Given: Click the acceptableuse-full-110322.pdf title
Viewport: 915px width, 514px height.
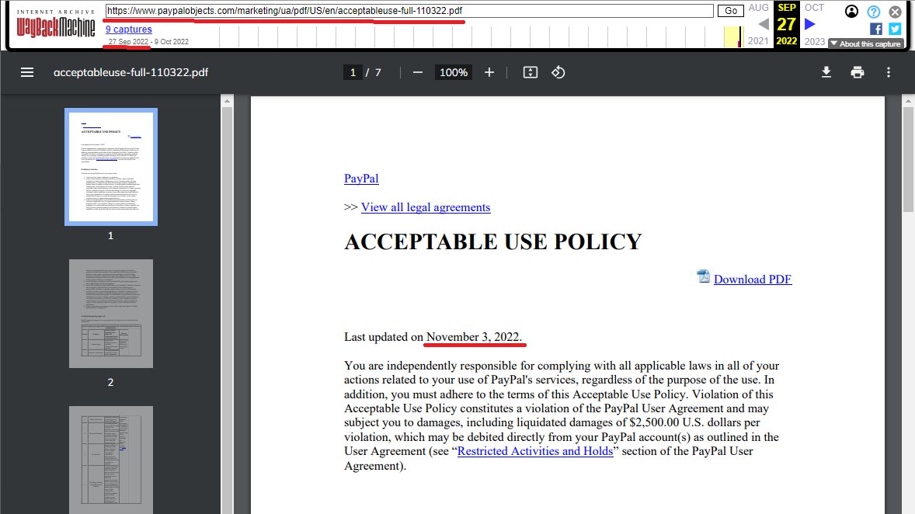Looking at the screenshot, I should (130, 72).
